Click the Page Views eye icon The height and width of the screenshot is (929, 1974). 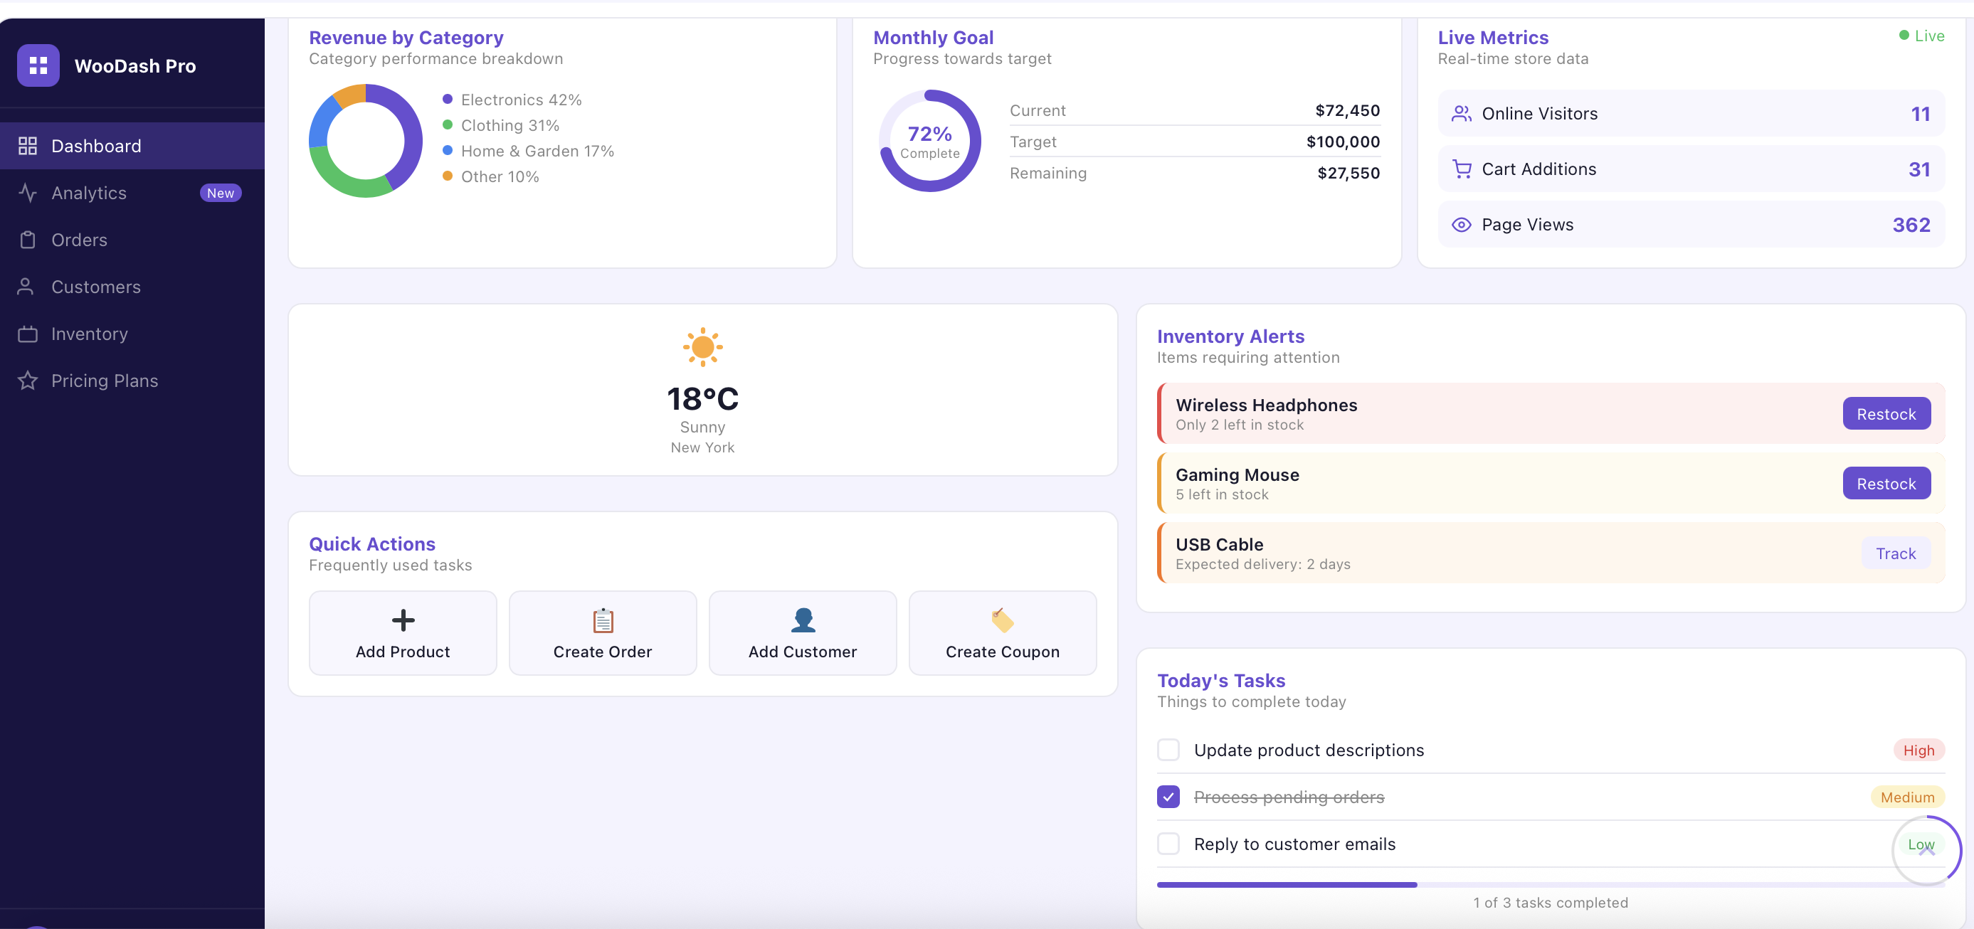pos(1462,224)
